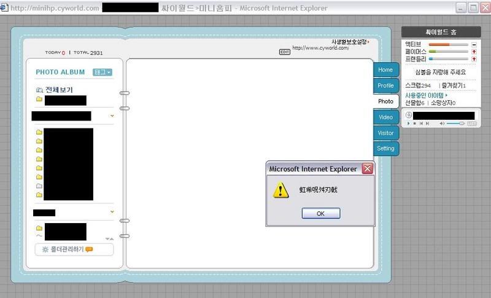Click the 전체보기 link
Image resolution: width=491 pixels, height=298 pixels.
(x=59, y=90)
